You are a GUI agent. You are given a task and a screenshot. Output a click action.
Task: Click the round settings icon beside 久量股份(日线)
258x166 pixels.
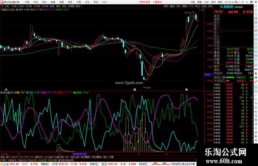[x=17, y=10]
